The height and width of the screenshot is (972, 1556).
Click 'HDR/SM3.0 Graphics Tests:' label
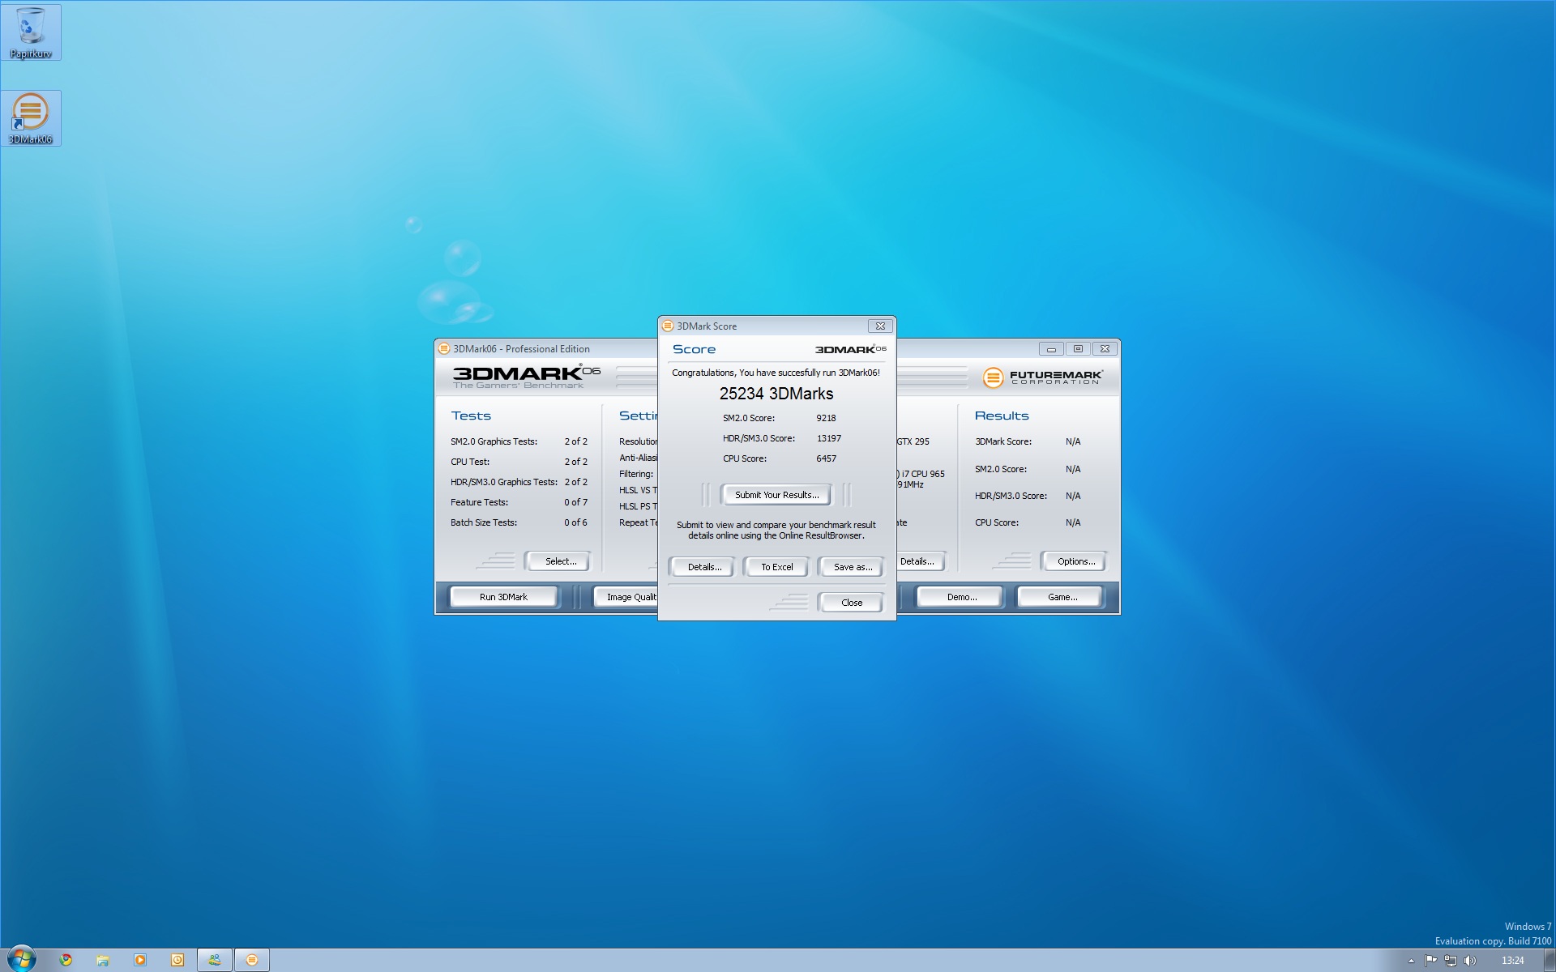pyautogui.click(x=503, y=482)
